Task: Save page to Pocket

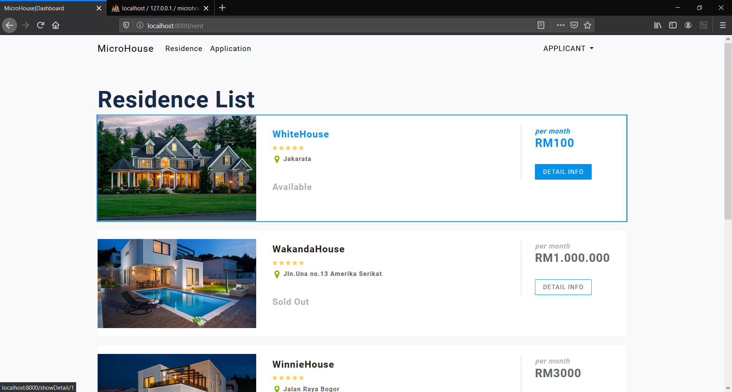Action: click(x=574, y=25)
